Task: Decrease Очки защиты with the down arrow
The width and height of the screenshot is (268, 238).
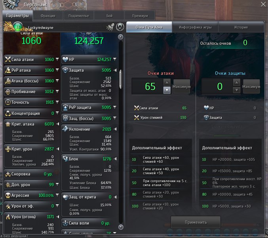Action: pos(237,90)
